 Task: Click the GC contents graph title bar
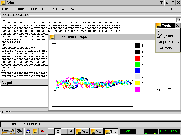[x=102, y=37]
